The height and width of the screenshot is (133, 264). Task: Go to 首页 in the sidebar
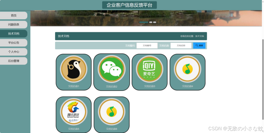click(14, 16)
